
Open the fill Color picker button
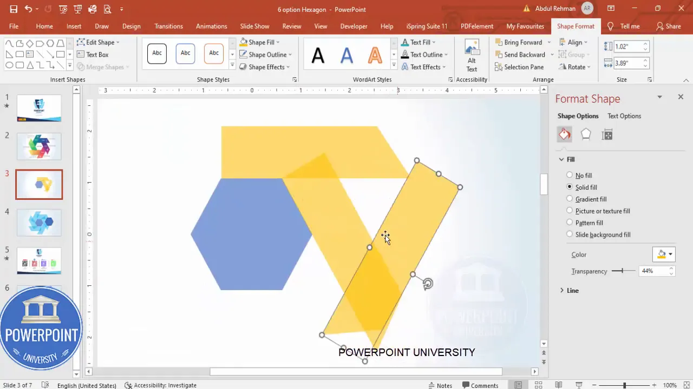pos(664,254)
